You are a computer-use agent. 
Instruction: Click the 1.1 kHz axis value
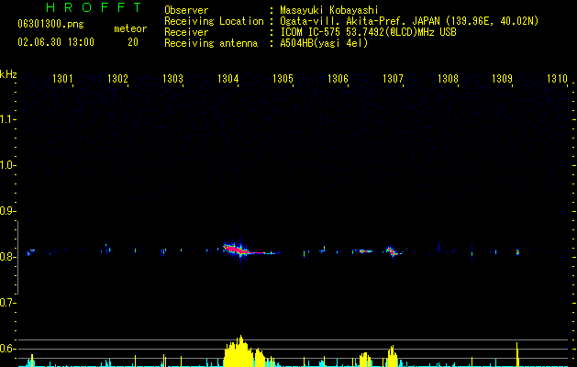(7, 119)
